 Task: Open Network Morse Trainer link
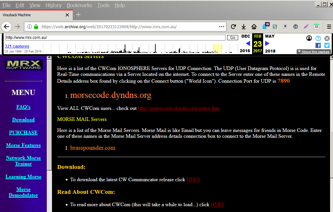(x=23, y=161)
